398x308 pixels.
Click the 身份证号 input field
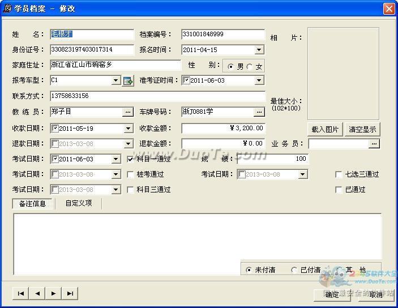tap(92, 50)
